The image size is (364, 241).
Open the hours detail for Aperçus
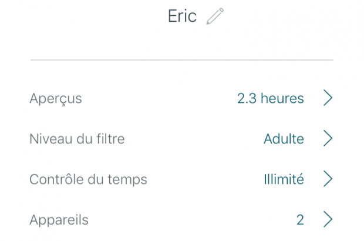(x=270, y=99)
